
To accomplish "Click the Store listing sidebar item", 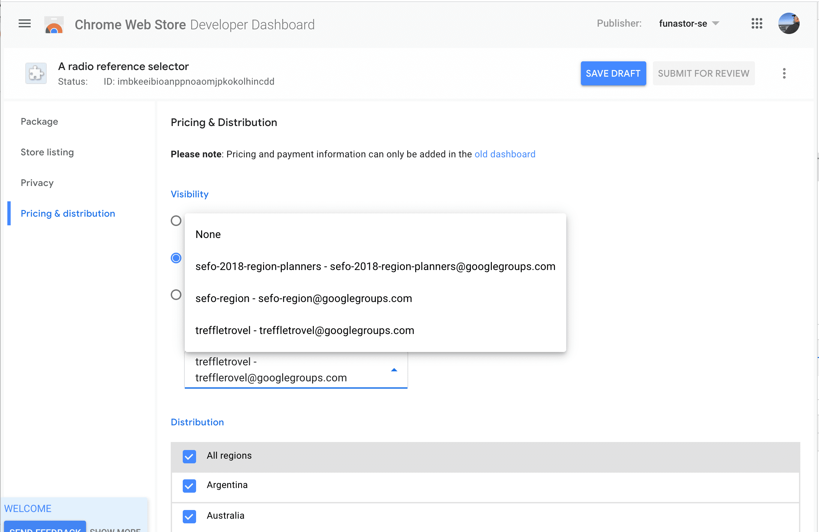I will [x=47, y=152].
